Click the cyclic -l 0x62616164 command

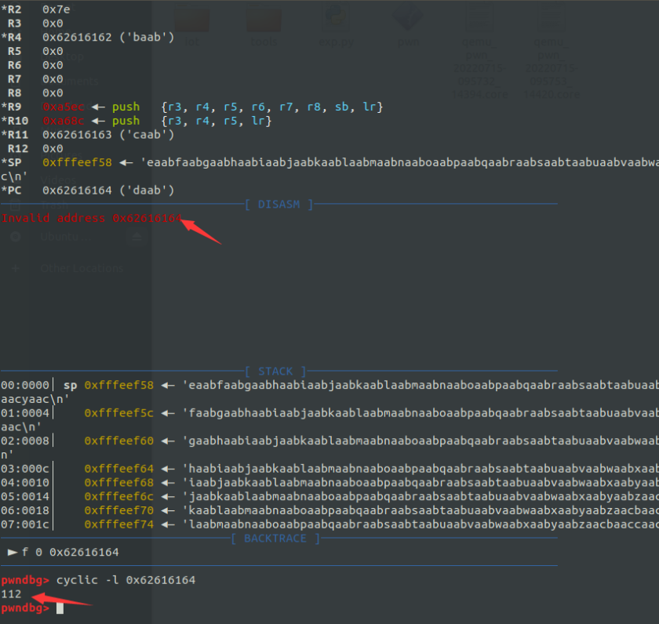(x=126, y=580)
